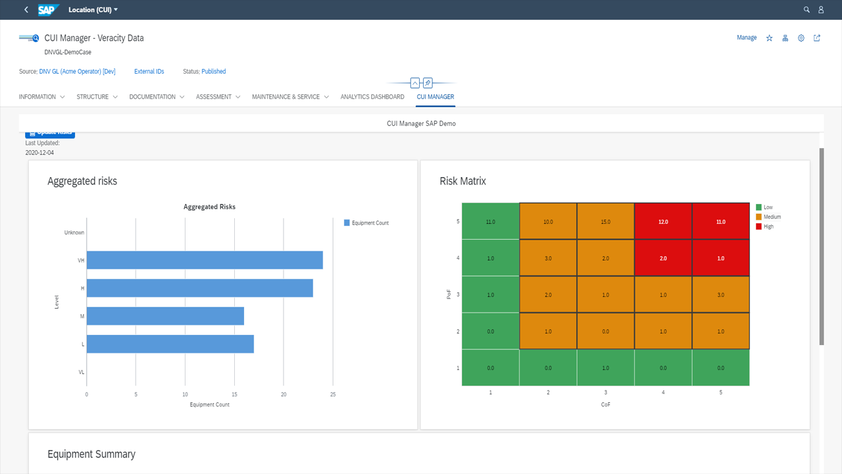Viewport: 842px width, 474px height.
Task: Switch to the ANALYTICS DASHBOARD tab
Action: [372, 97]
